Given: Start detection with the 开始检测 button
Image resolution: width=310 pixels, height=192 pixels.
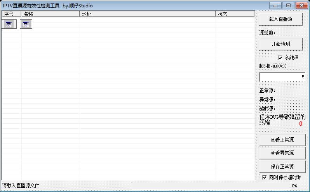Looking at the screenshot, I should click(x=280, y=44).
